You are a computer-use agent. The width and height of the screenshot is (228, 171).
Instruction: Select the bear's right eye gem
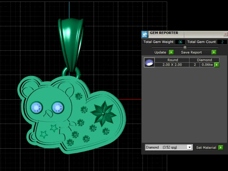(57, 108)
